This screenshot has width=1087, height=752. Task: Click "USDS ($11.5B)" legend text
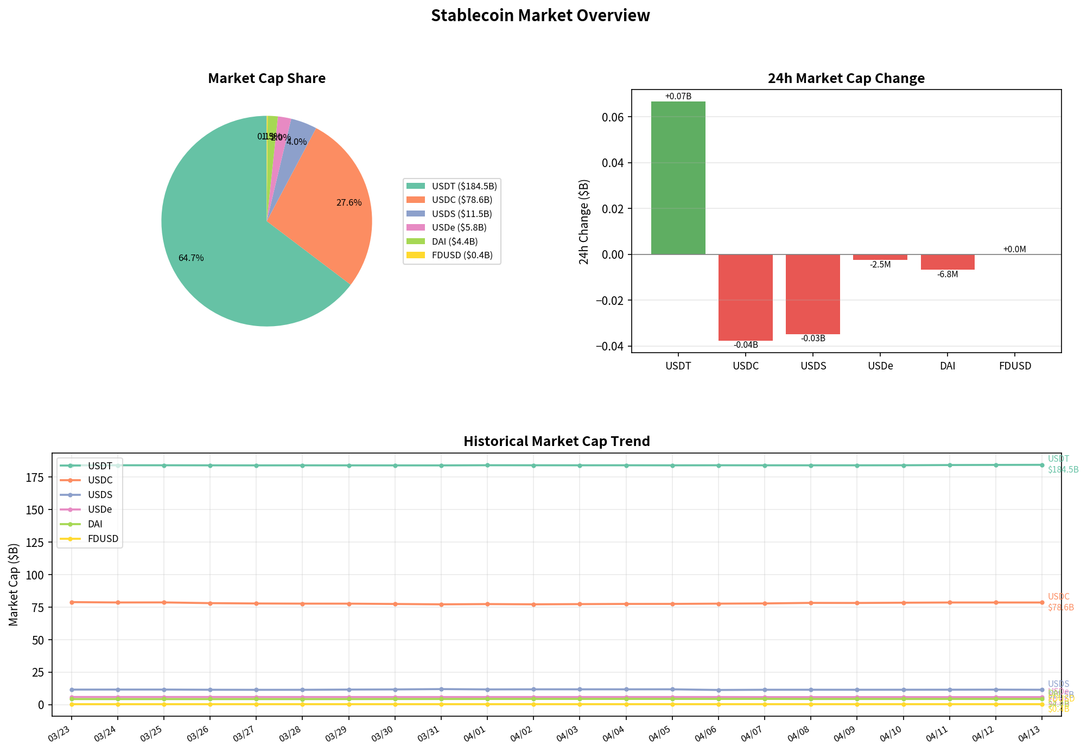click(x=462, y=214)
